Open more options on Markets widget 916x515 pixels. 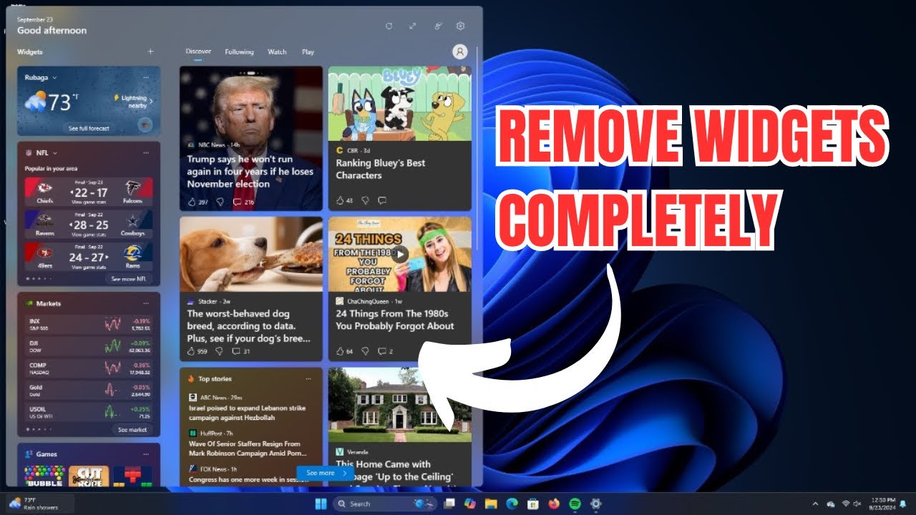[146, 303]
